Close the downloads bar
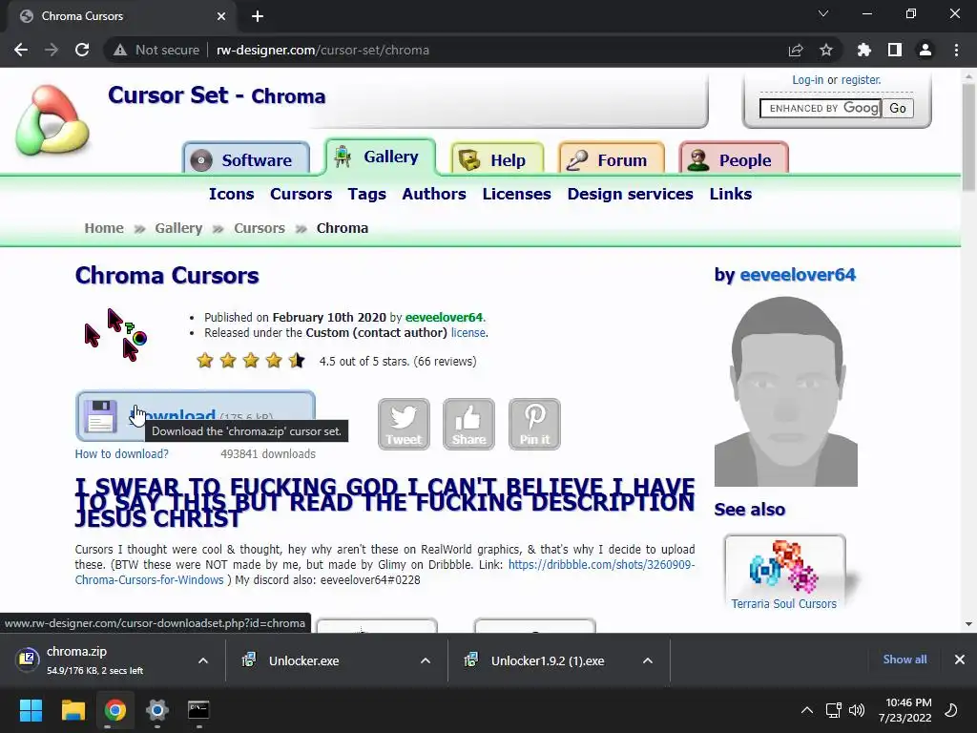Screen dimensions: 977x733 click(960, 660)
